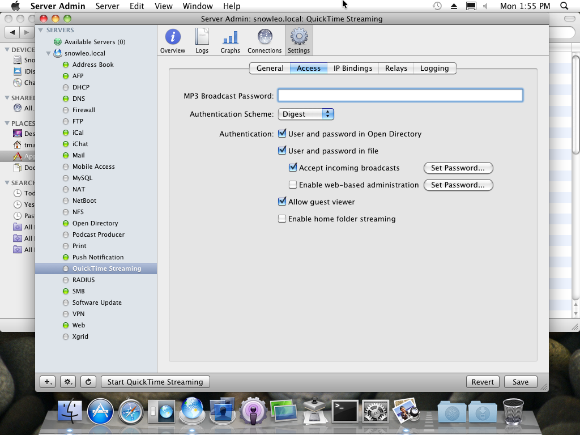Viewport: 580px width, 435px height.
Task: Click Finder window back arrow
Action: pyautogui.click(x=12, y=32)
